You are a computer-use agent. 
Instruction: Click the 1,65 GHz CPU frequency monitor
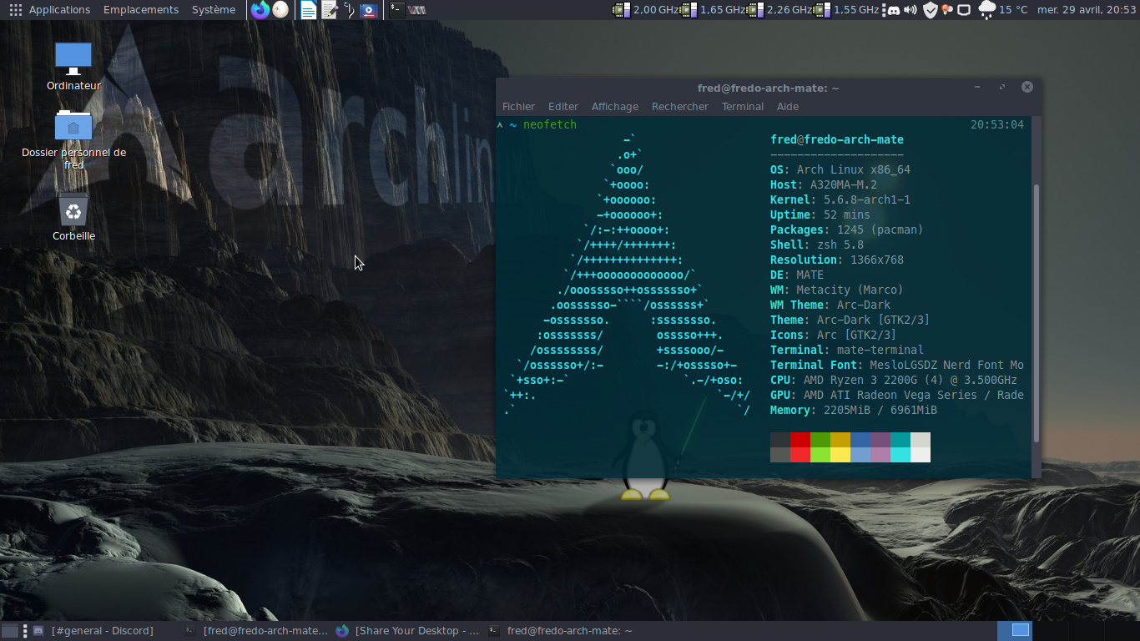pos(714,10)
